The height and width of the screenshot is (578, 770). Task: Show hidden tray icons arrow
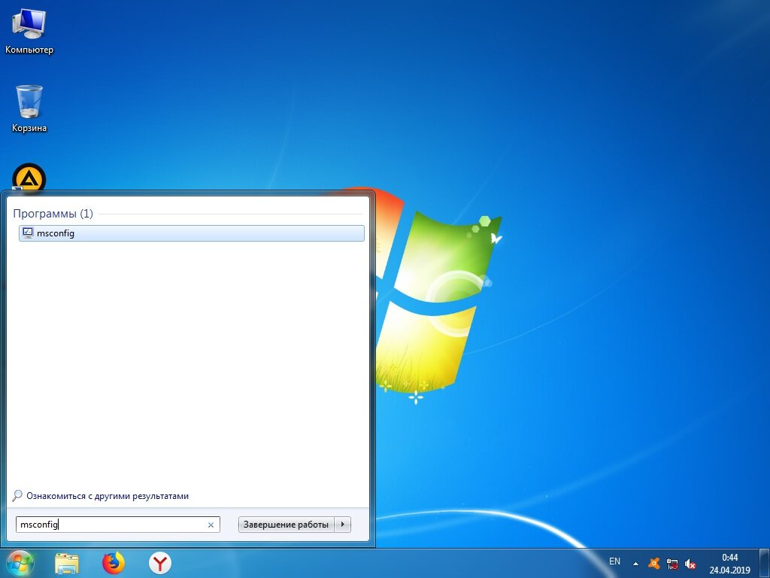(636, 564)
